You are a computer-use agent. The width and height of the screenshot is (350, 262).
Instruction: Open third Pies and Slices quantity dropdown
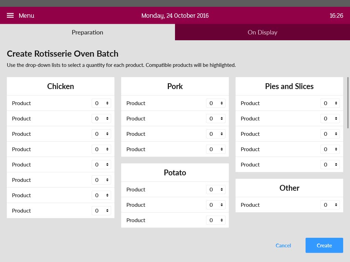(x=330, y=134)
